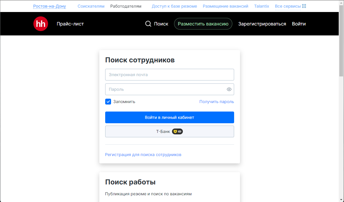344x202 pixels.
Task: Click the Поиск сотрудников heading
Action: [x=140, y=60]
